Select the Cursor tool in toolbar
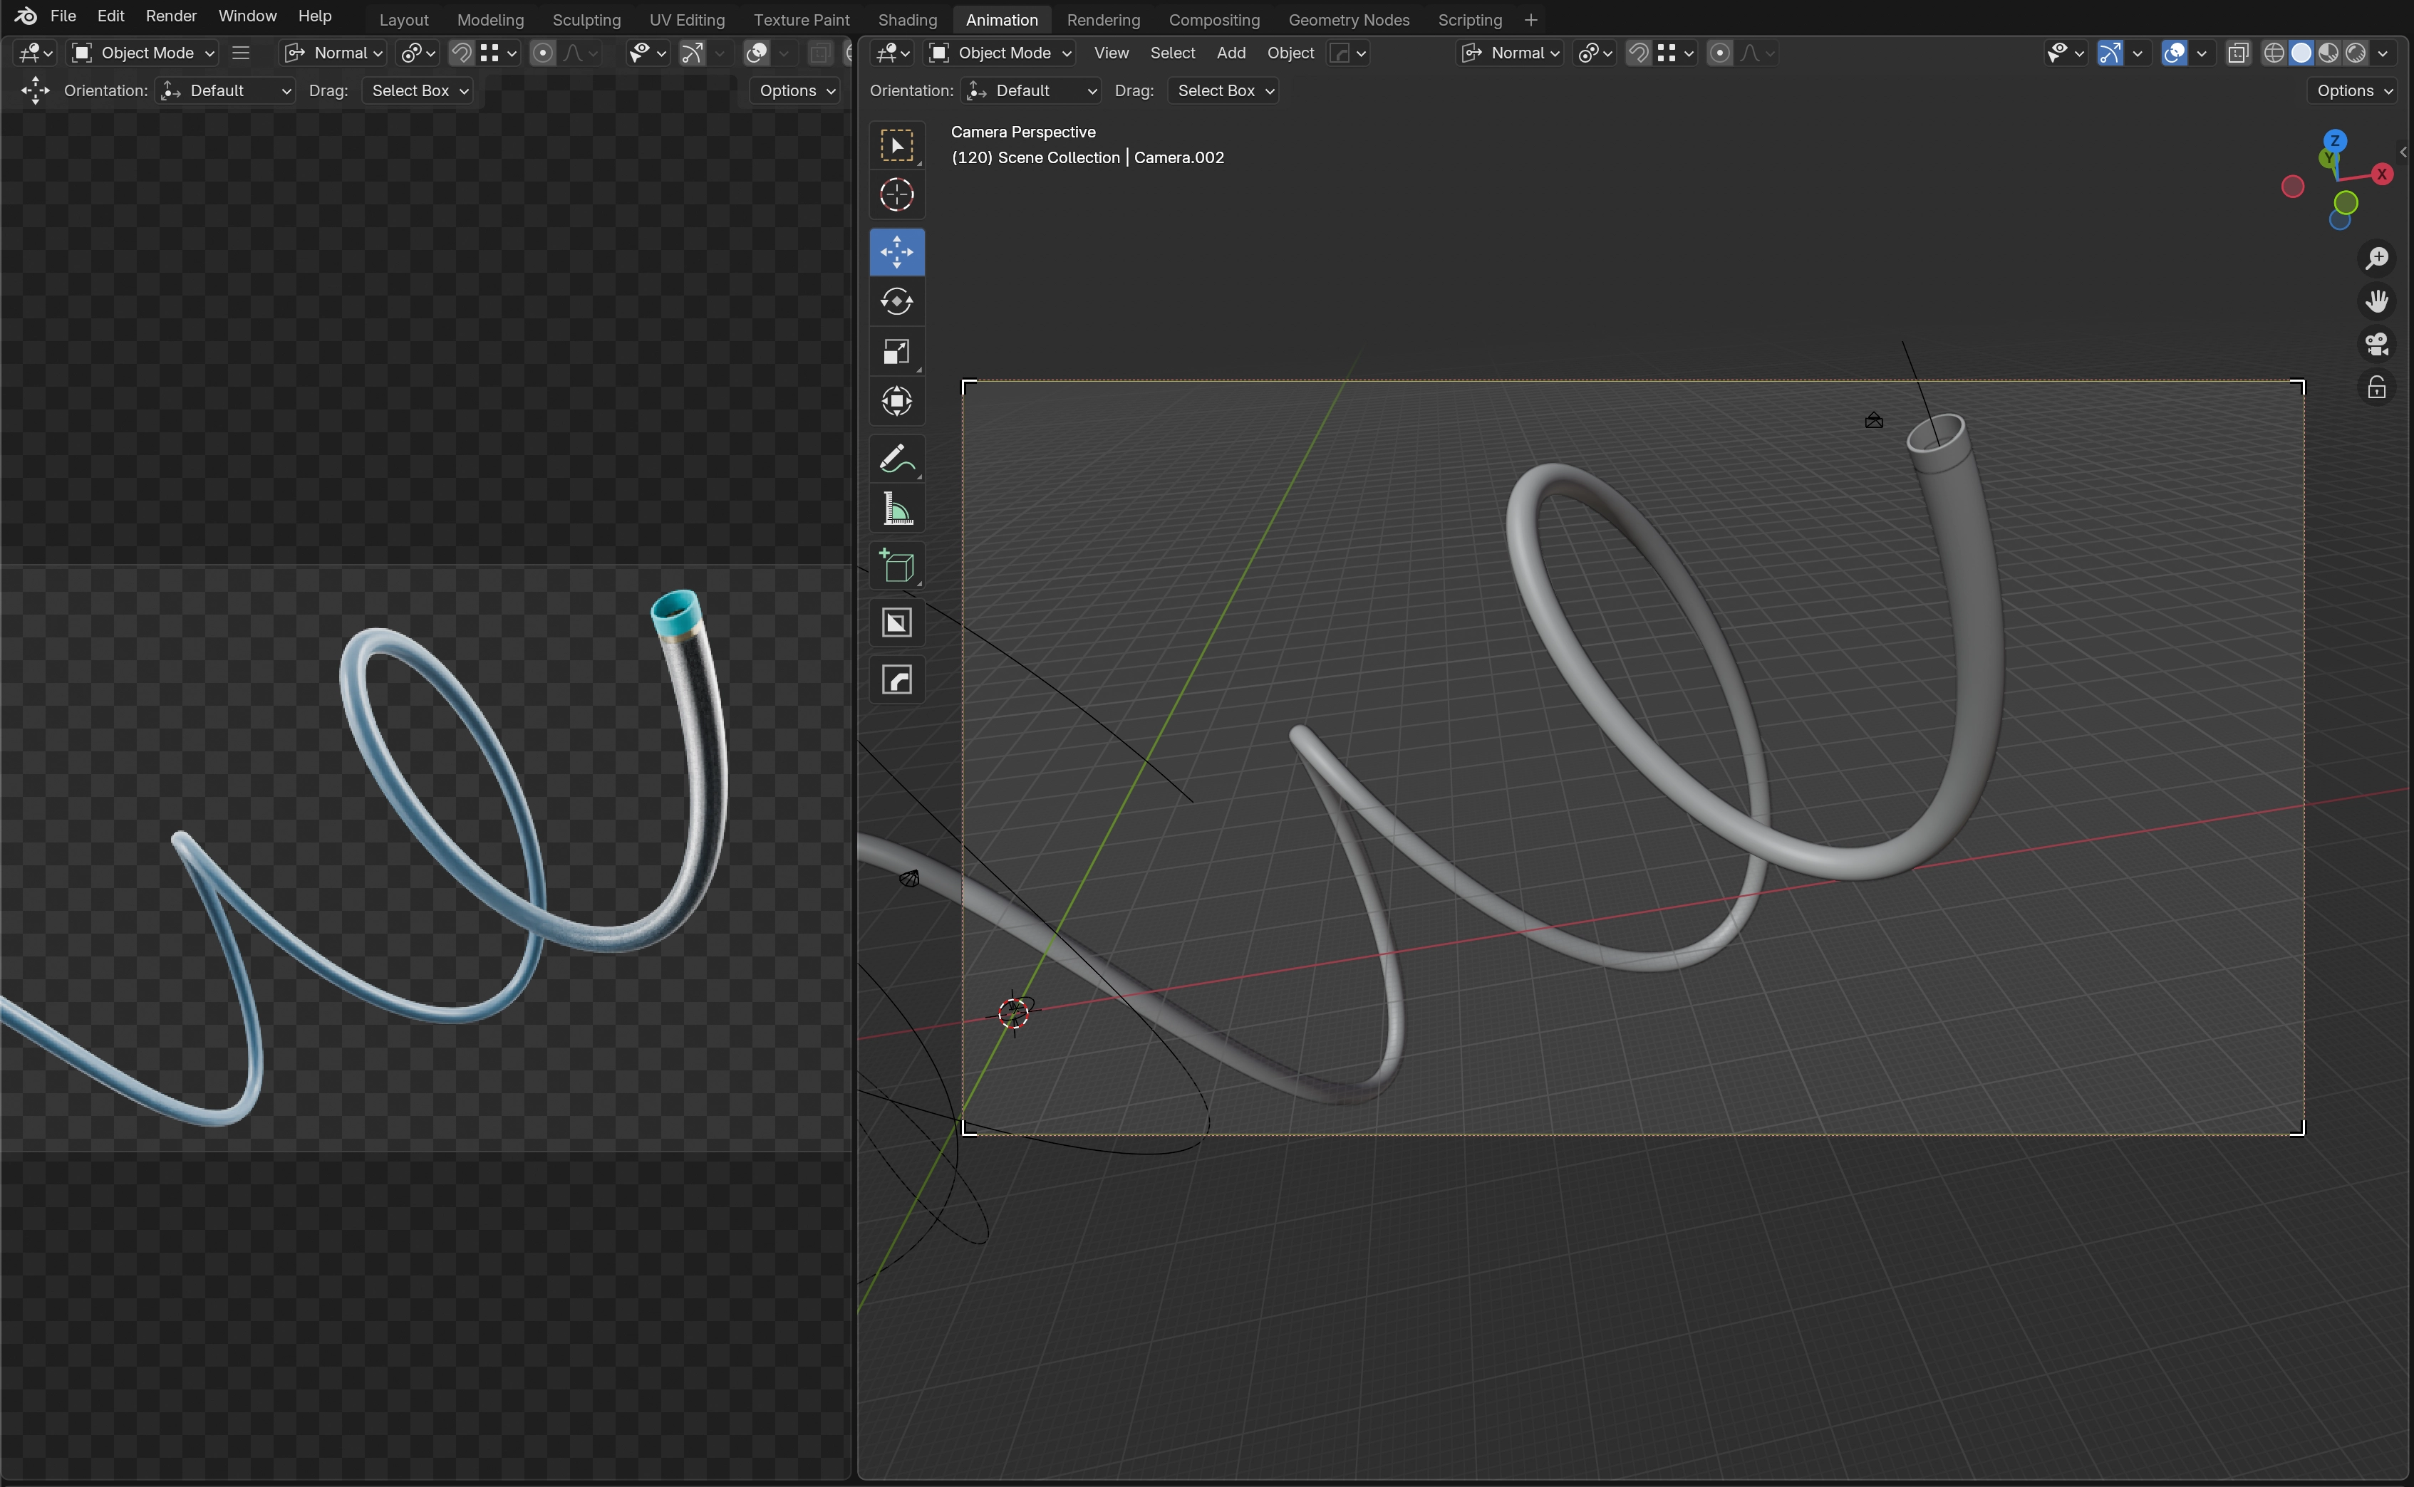Image resolution: width=2414 pixels, height=1487 pixels. pos(896,194)
